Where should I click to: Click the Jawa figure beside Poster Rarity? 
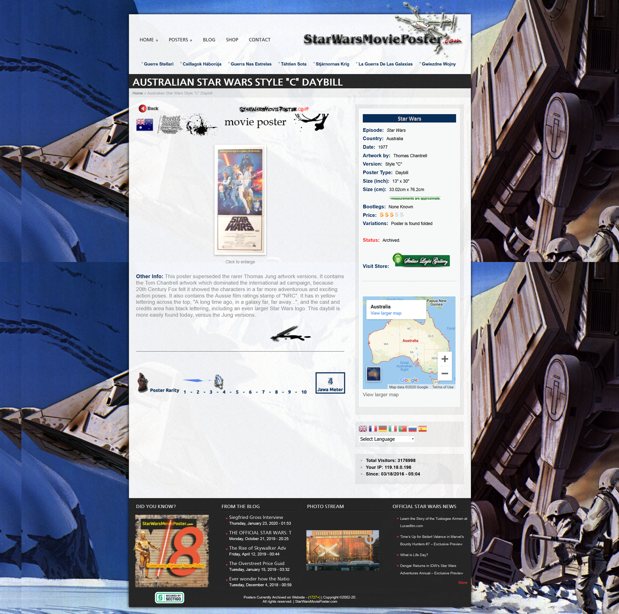(143, 382)
